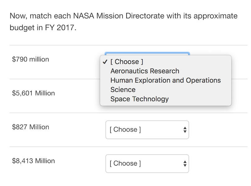Click the $827 Million label
The width and height of the screenshot is (251, 186).
[x=30, y=127]
